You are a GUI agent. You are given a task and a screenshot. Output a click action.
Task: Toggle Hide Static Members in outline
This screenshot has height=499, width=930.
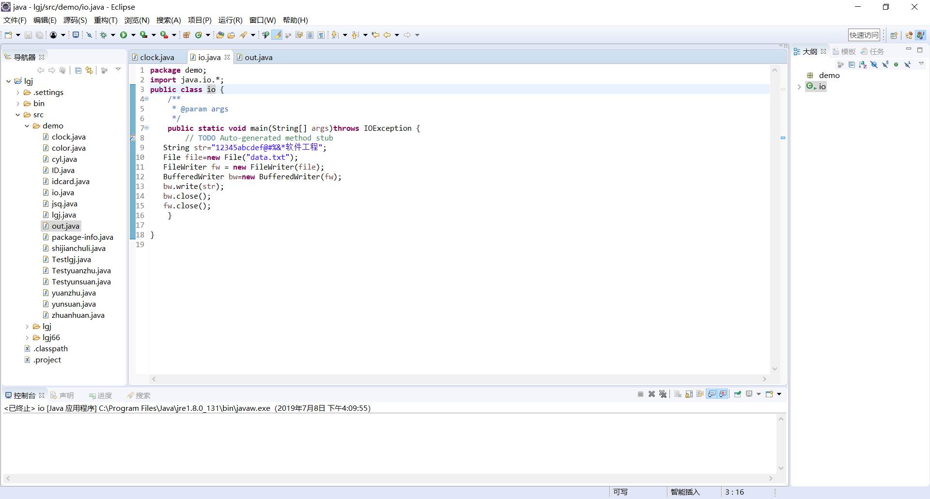[x=885, y=64]
